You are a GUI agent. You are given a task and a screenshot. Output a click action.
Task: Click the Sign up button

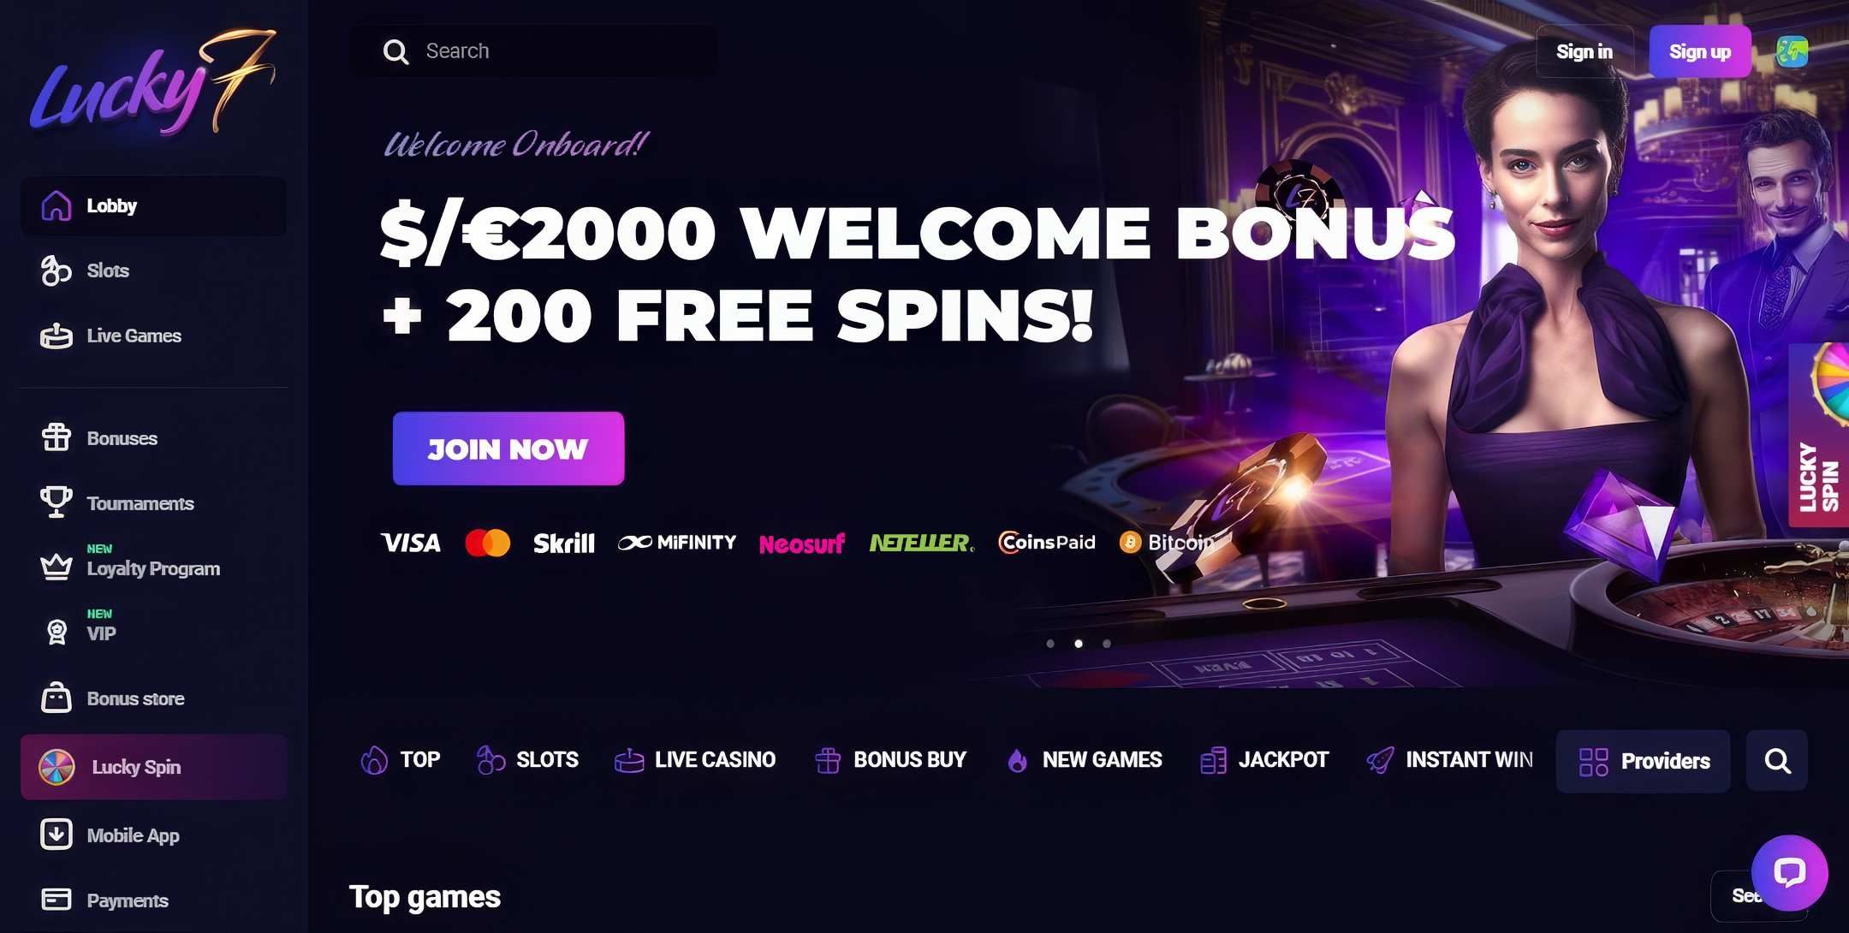[1700, 51]
